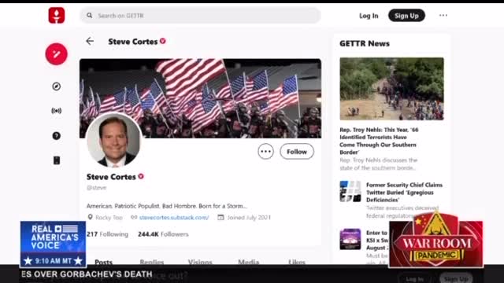Viewport: 504px width, 283px height.
Task: Click the link chain icon
Action: tap(134, 217)
